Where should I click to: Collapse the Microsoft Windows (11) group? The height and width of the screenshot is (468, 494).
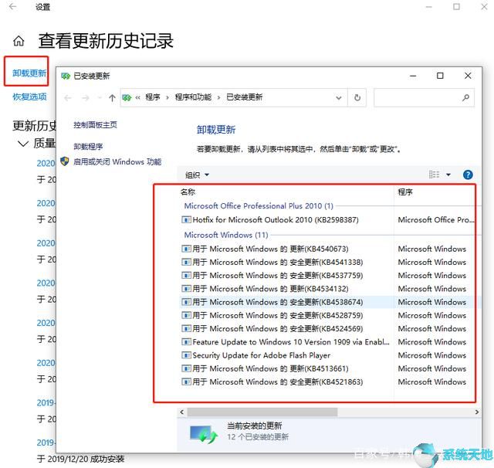(x=226, y=235)
